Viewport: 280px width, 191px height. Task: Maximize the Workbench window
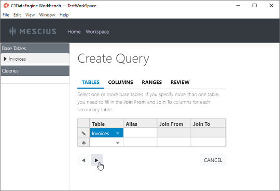255,6
